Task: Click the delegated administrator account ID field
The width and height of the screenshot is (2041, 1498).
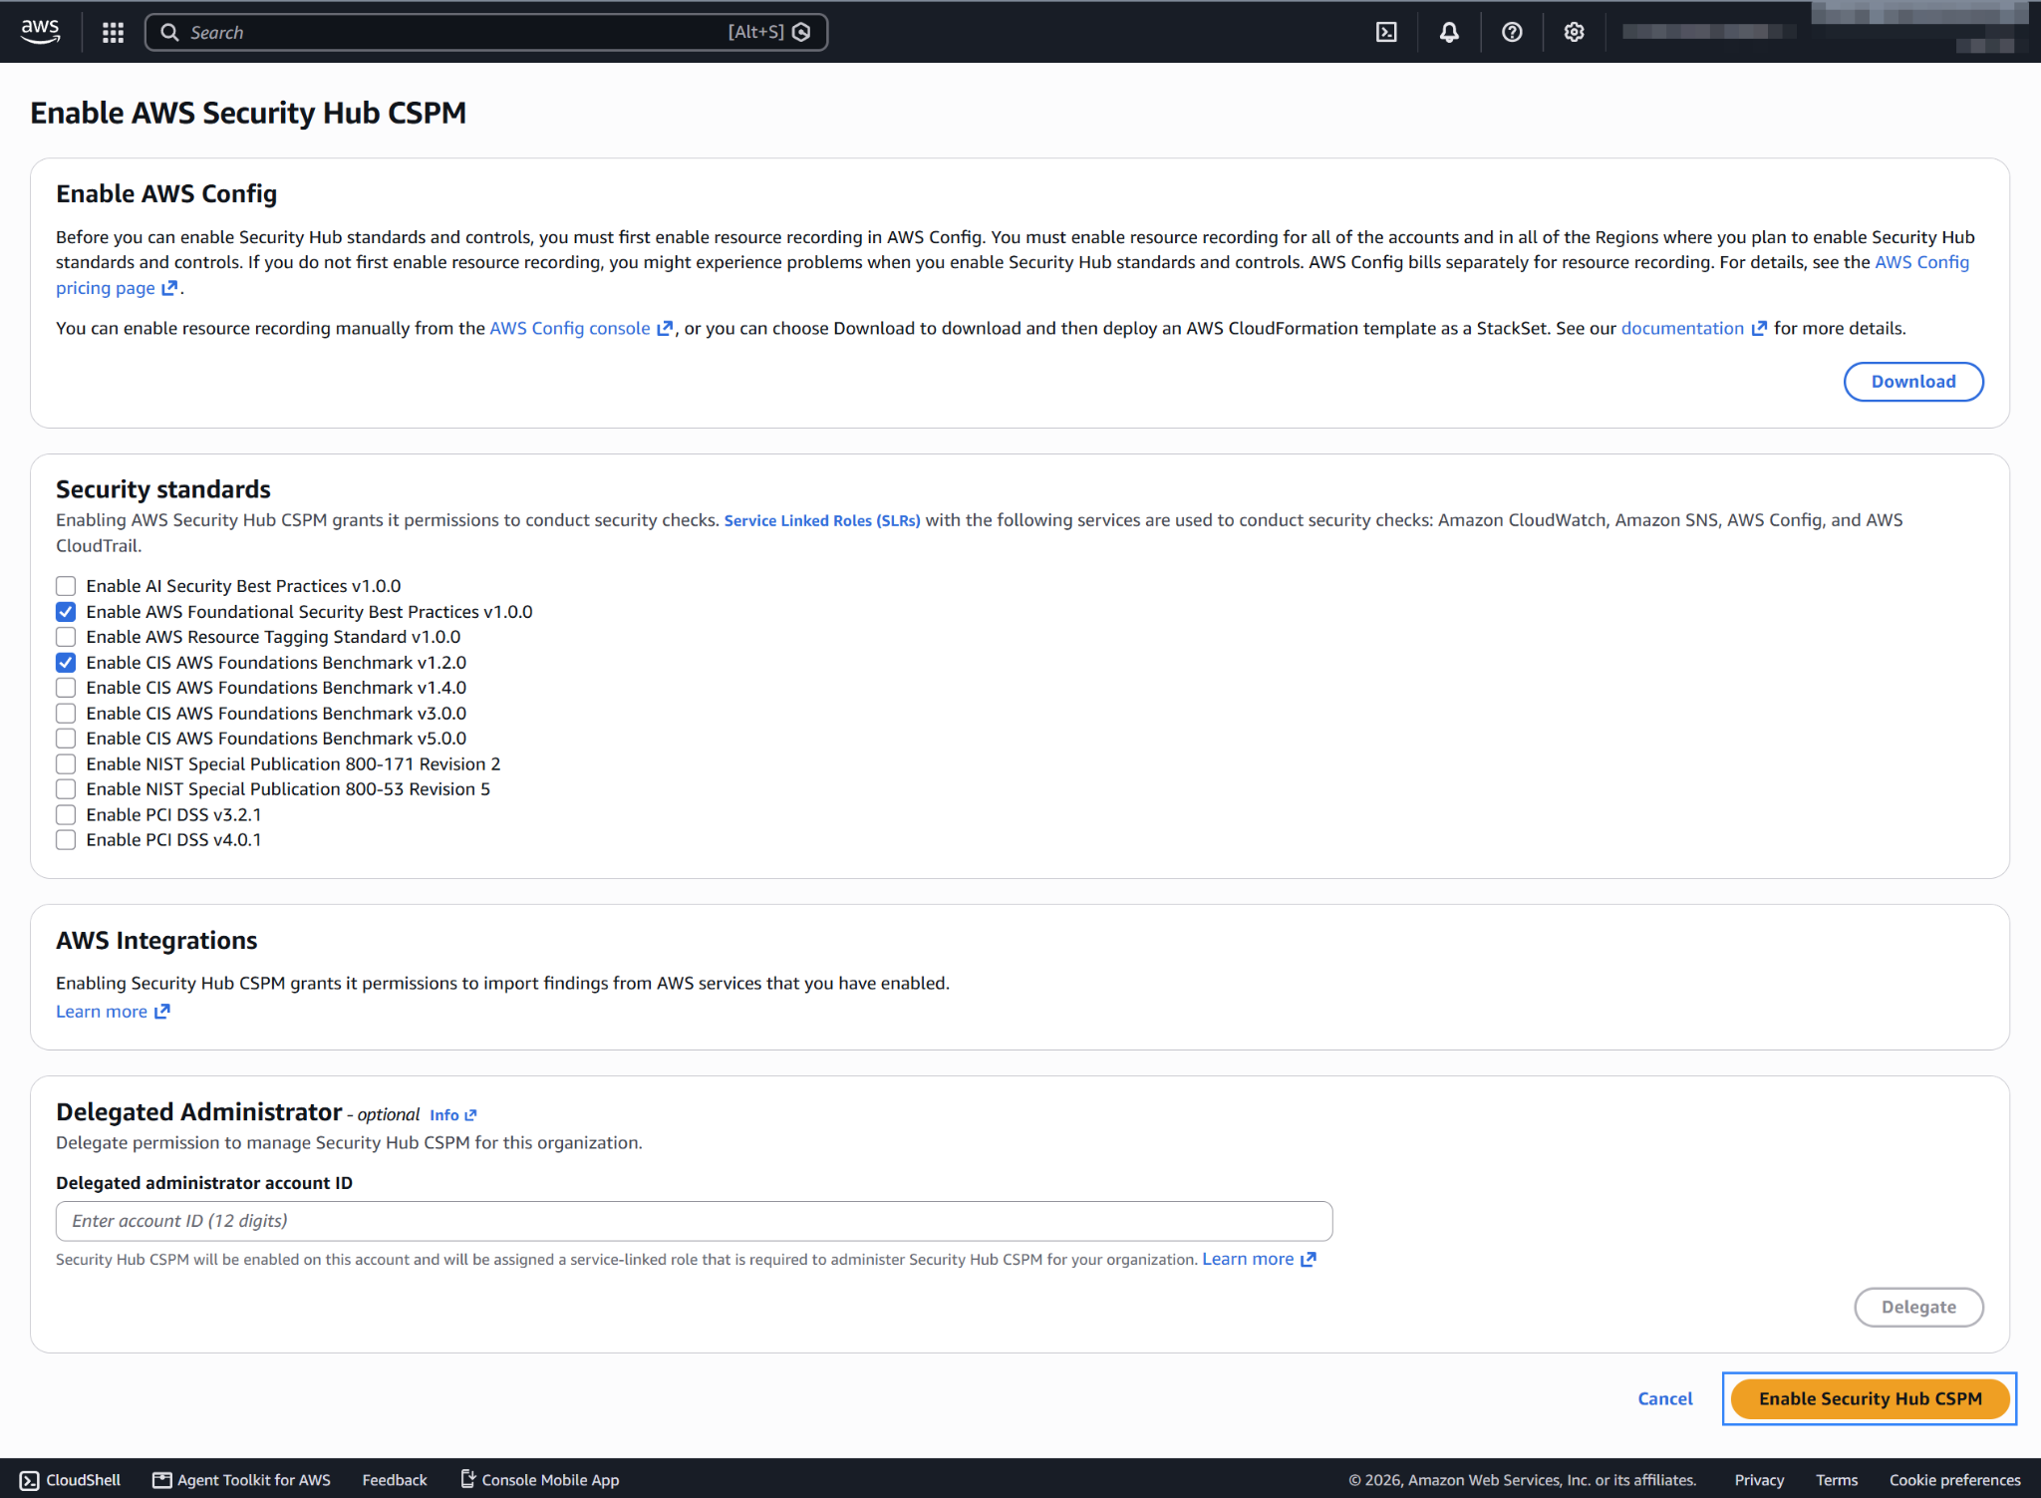Action: pyautogui.click(x=694, y=1221)
